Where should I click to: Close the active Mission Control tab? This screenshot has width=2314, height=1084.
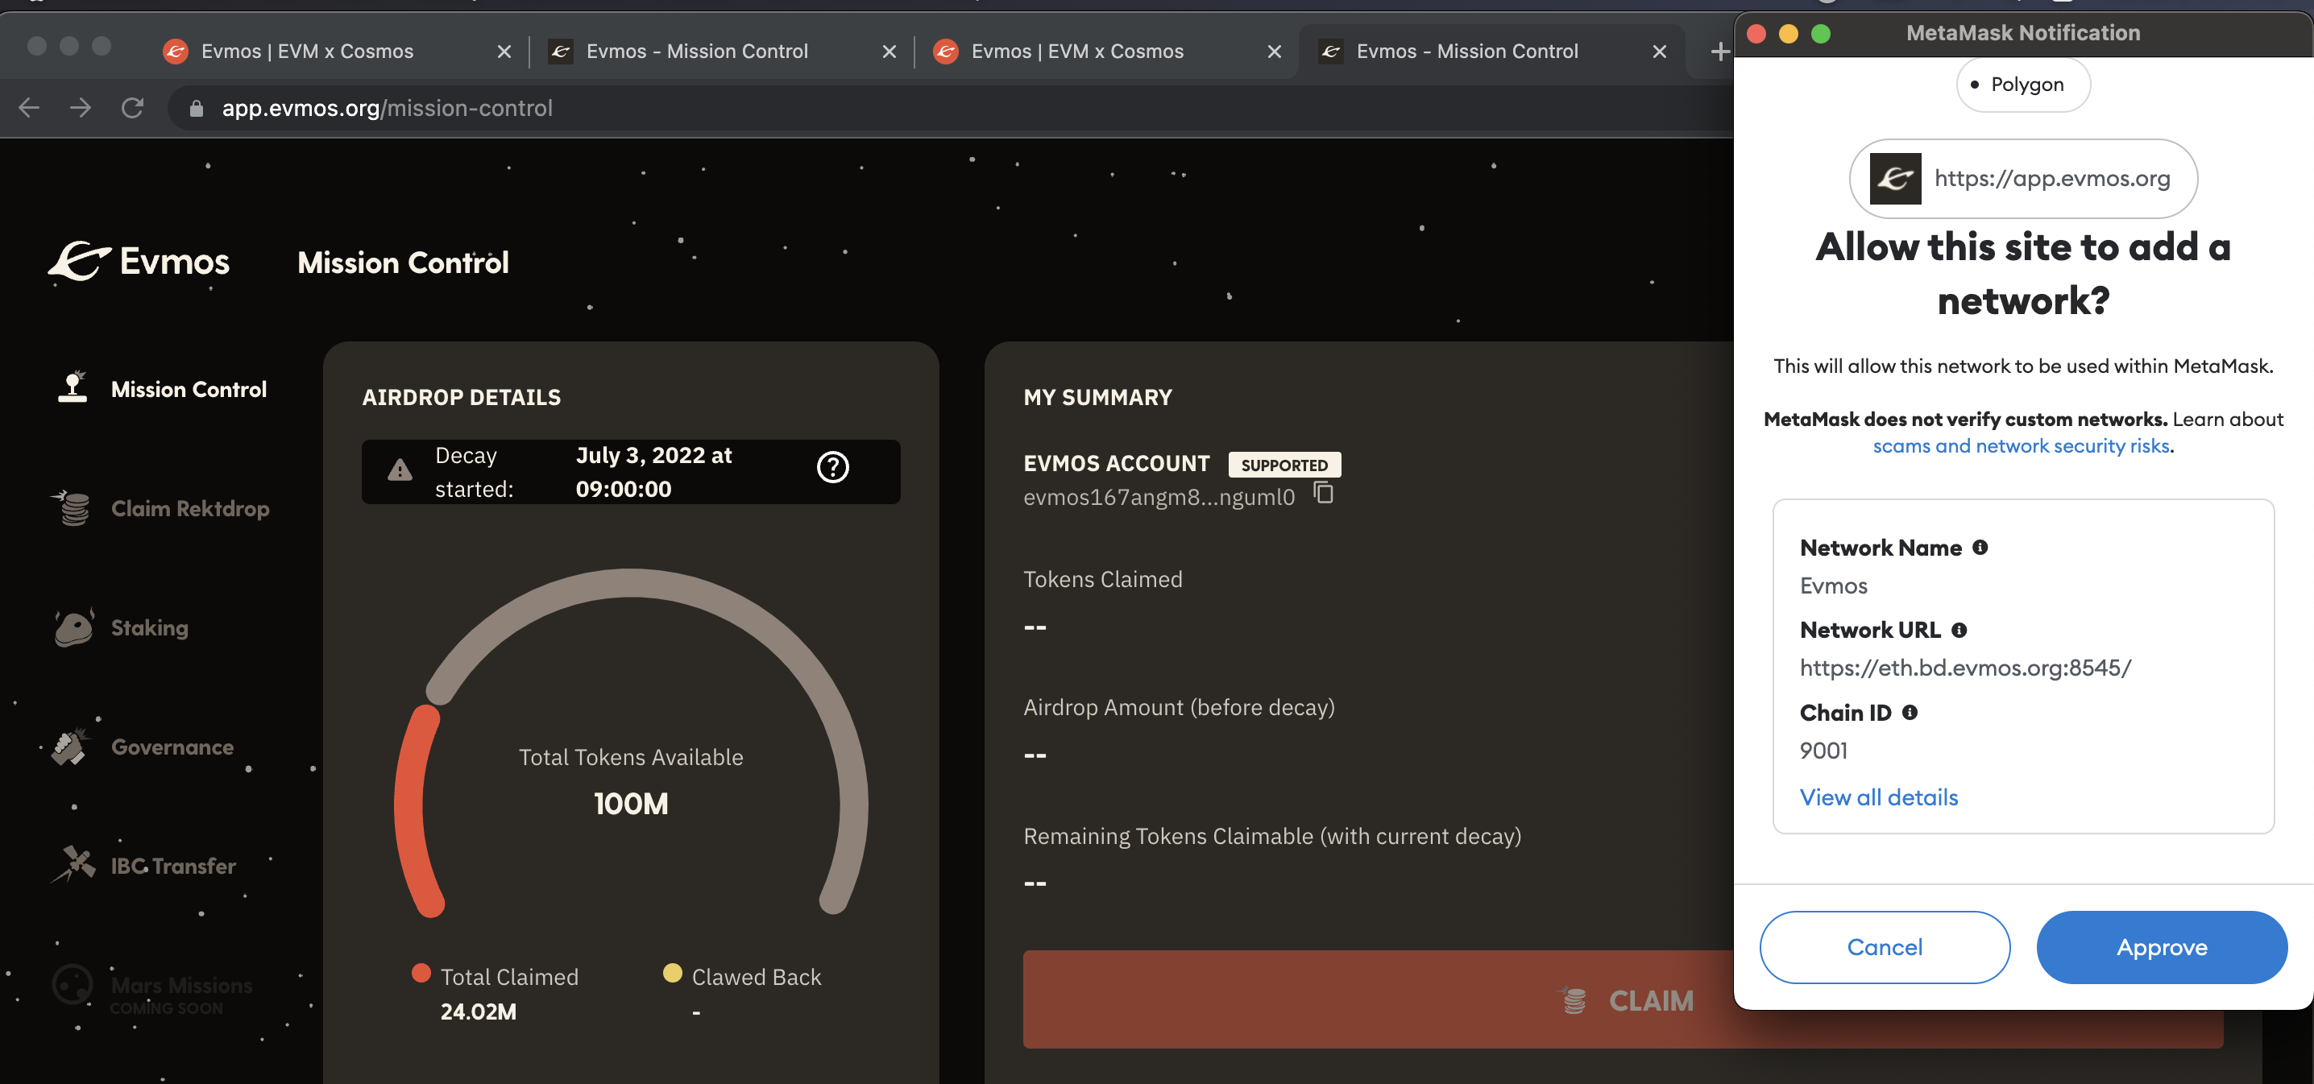tap(1659, 52)
